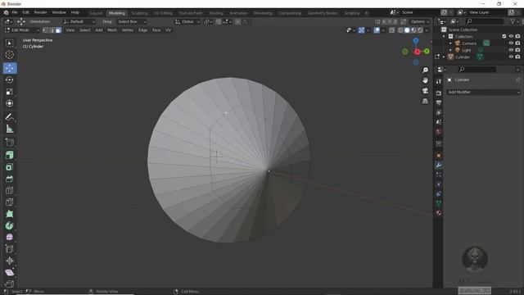
Task: Select the Add Cube tool
Action: (9, 143)
